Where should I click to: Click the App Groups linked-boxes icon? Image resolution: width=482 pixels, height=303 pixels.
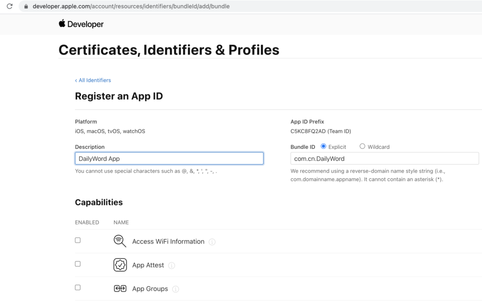[120, 288]
